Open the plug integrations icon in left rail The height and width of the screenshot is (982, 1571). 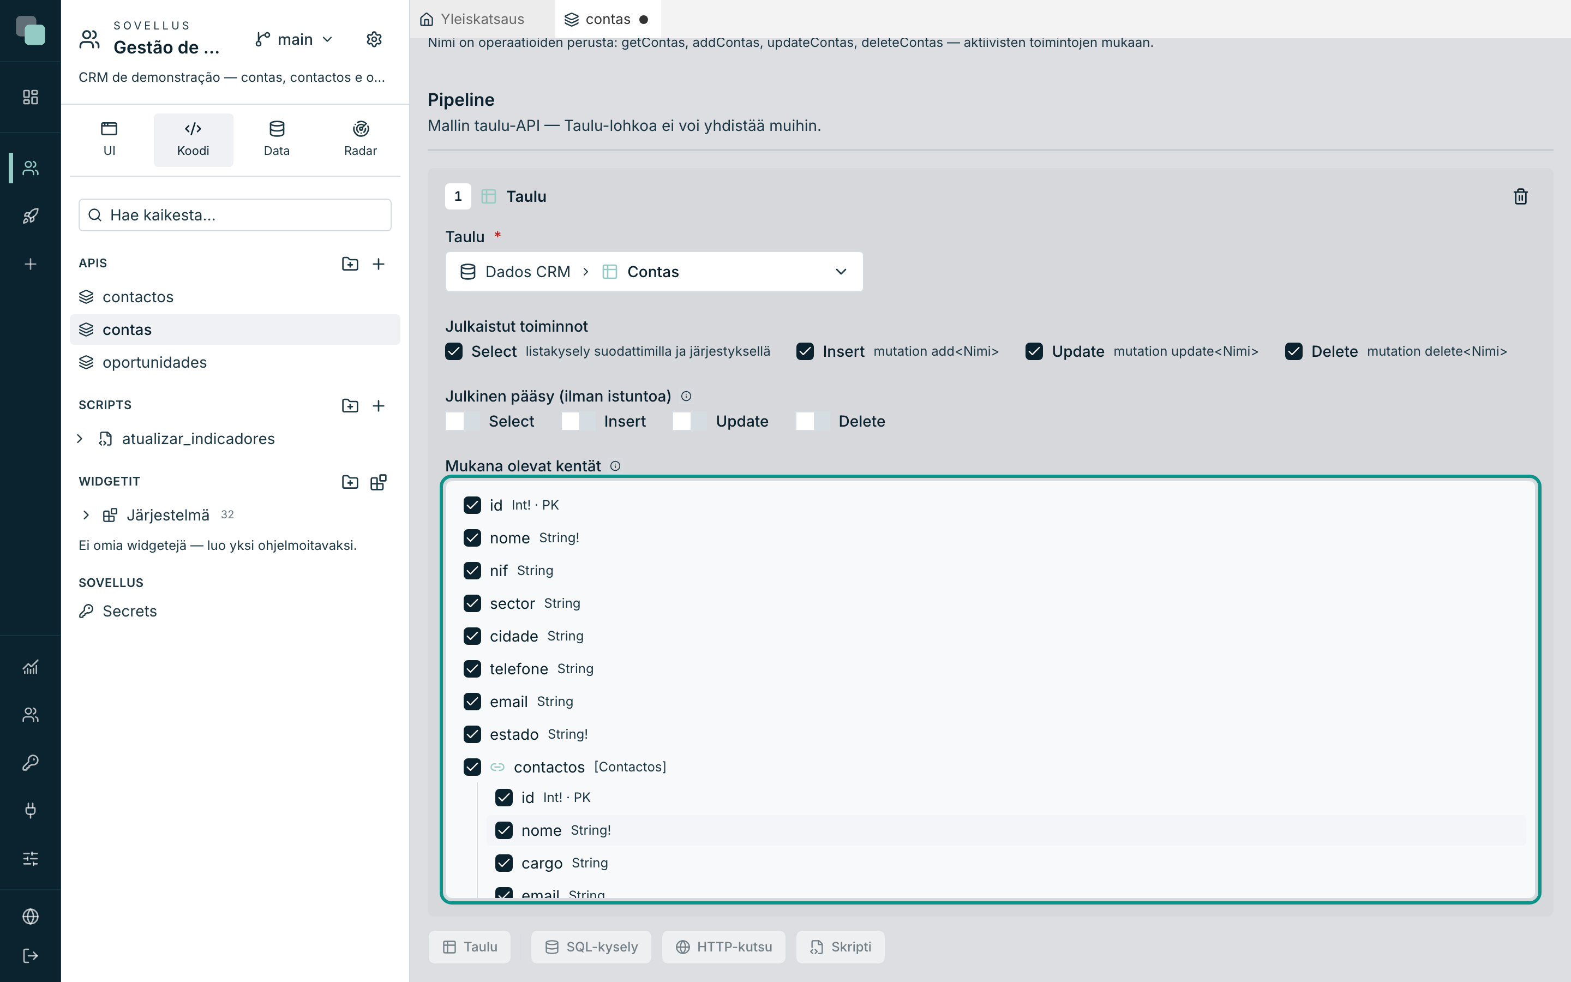click(x=31, y=810)
